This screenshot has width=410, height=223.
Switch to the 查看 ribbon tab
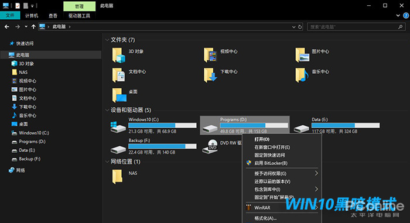[53, 16]
